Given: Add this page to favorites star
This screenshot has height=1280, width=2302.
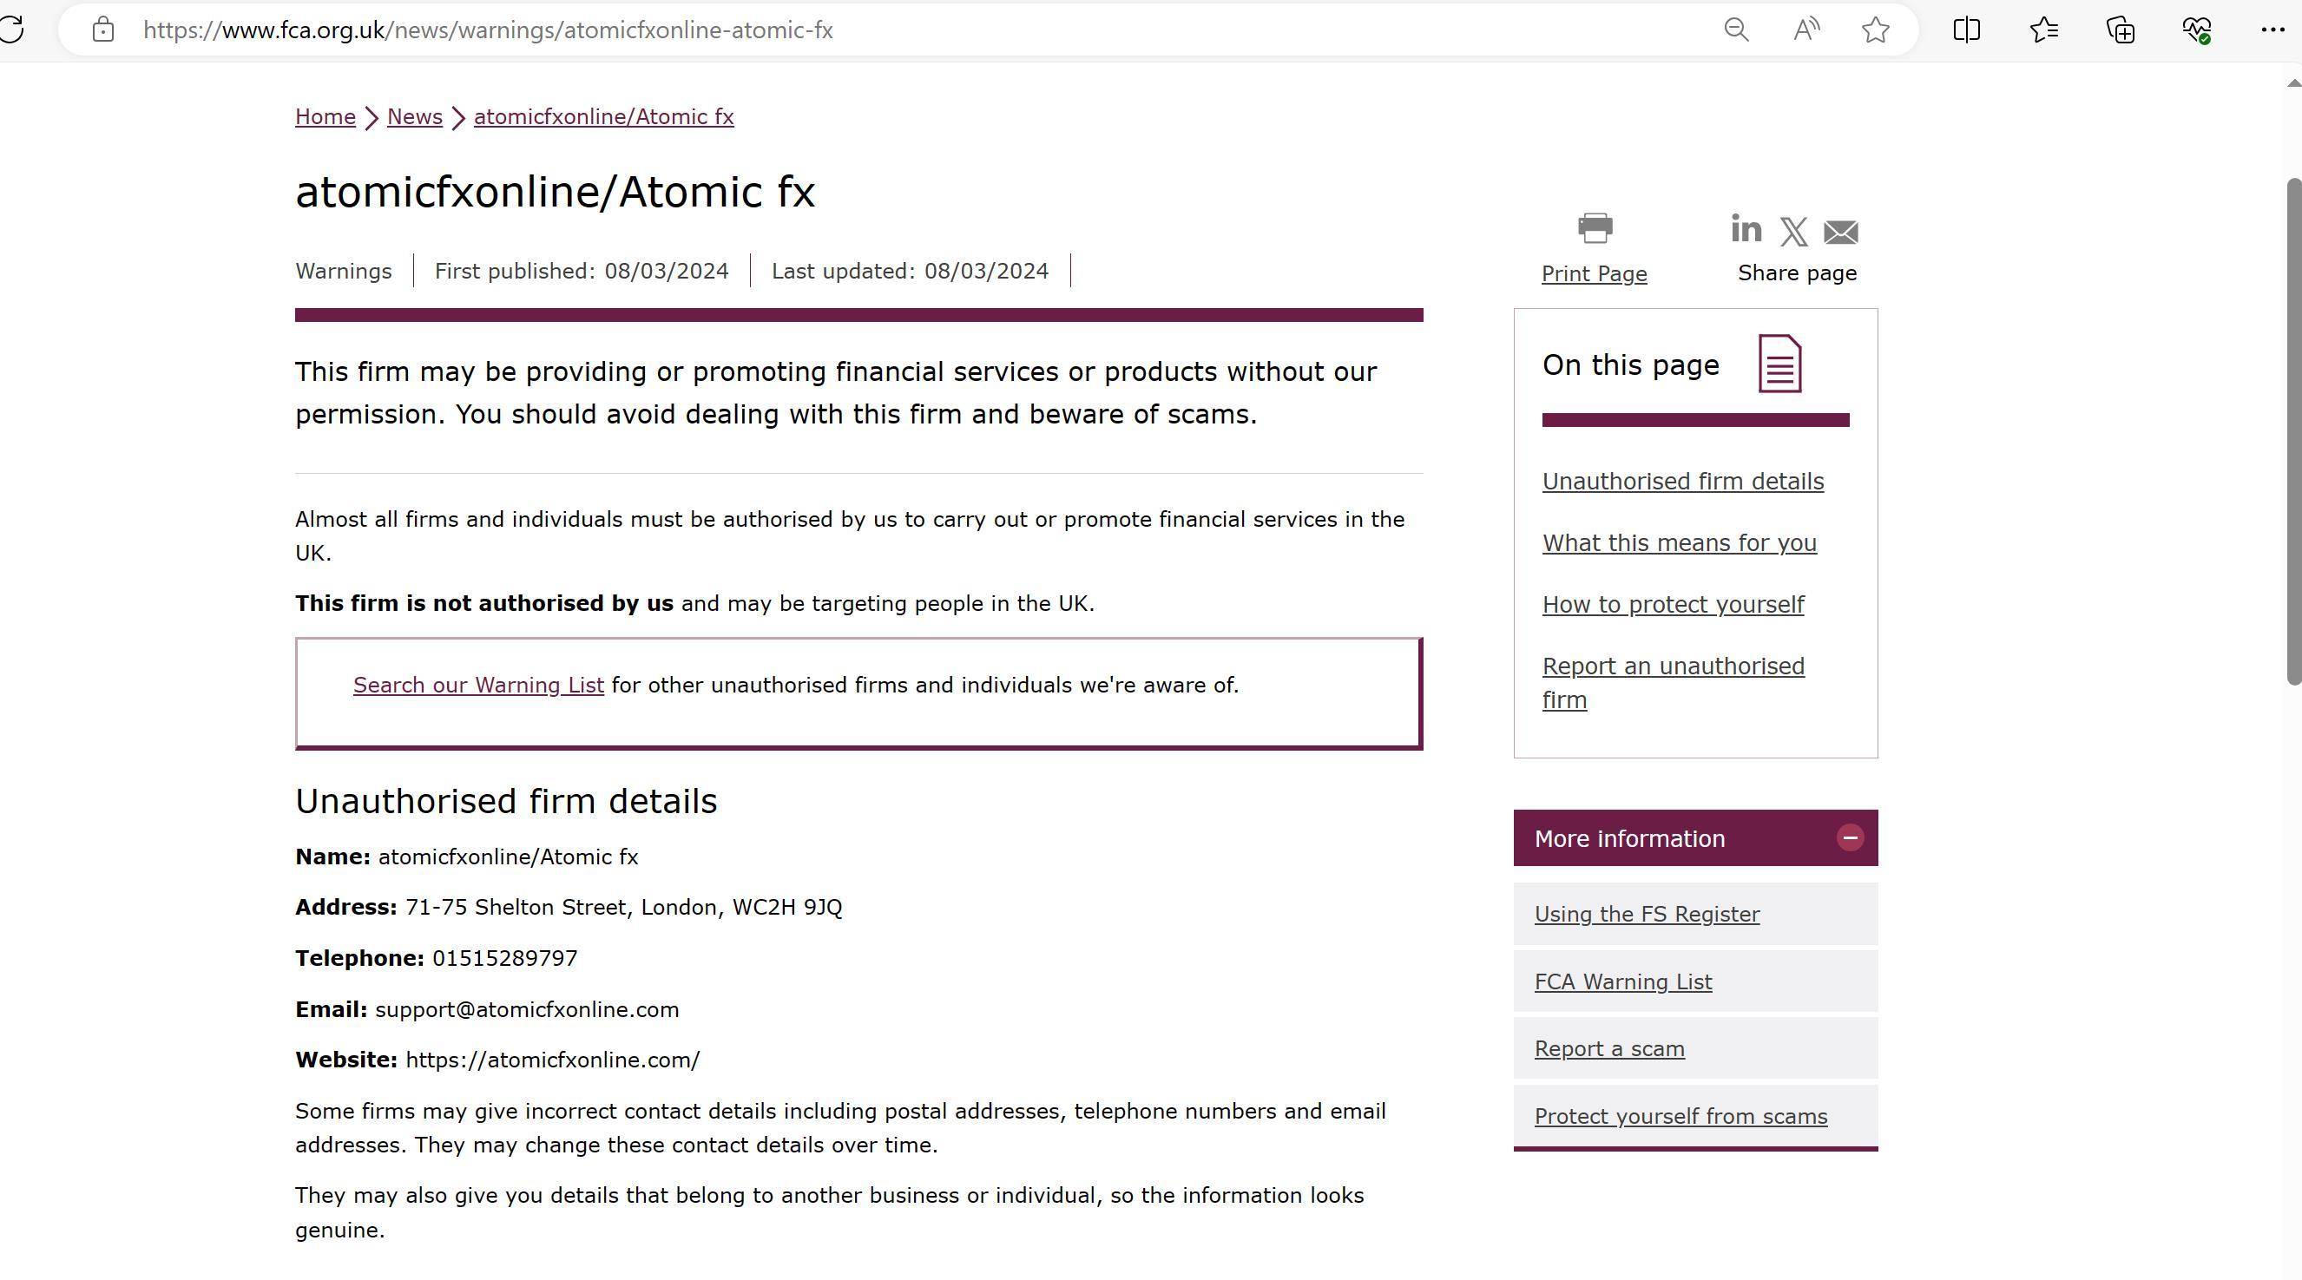Looking at the screenshot, I should point(1876,30).
